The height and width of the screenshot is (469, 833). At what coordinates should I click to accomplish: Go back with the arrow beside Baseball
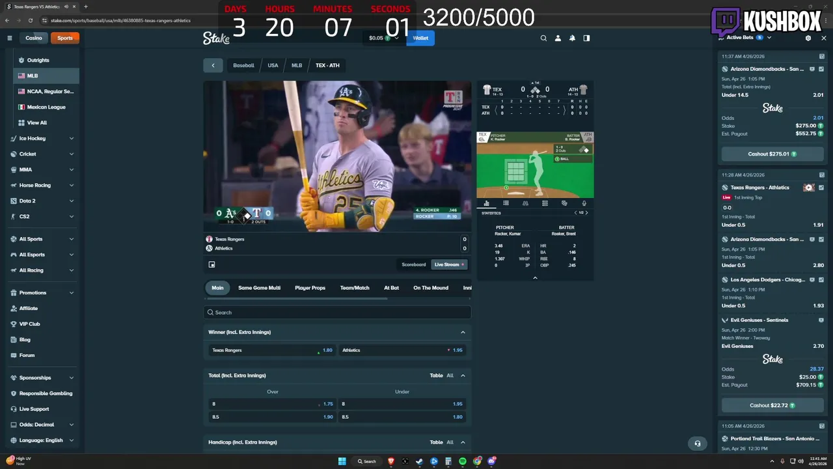tap(213, 65)
